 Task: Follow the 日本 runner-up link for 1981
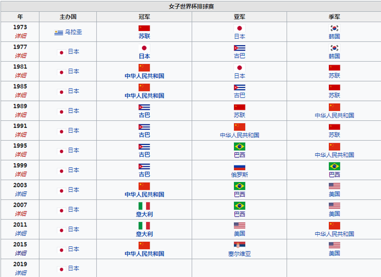pos(239,76)
